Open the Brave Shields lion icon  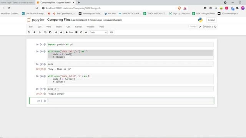click(x=180, y=8)
